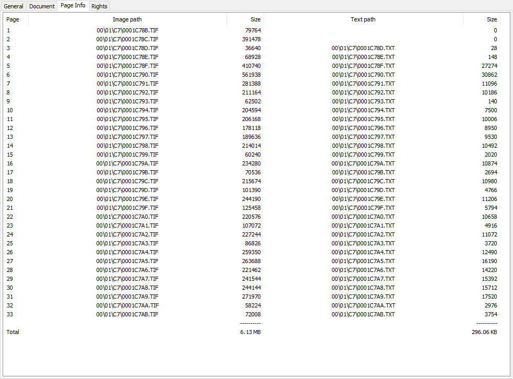Click image size value 178118
This screenshot has height=379, width=513.
pyautogui.click(x=251, y=128)
